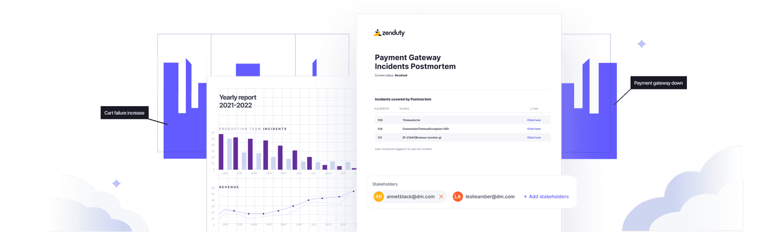The image size is (768, 232).
Task: Click Add stakeholders
Action: tap(546, 197)
